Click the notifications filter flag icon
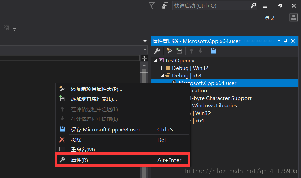Viewport: 301px width, 178px height. [152, 5]
